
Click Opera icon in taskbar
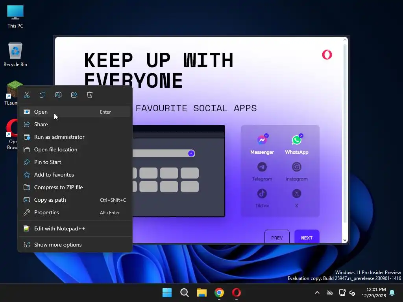237,293
